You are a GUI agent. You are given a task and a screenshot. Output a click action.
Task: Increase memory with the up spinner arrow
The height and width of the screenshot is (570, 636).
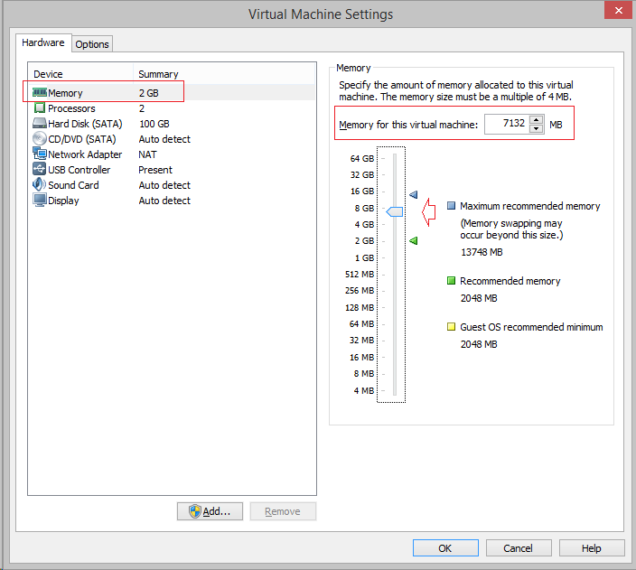point(537,119)
